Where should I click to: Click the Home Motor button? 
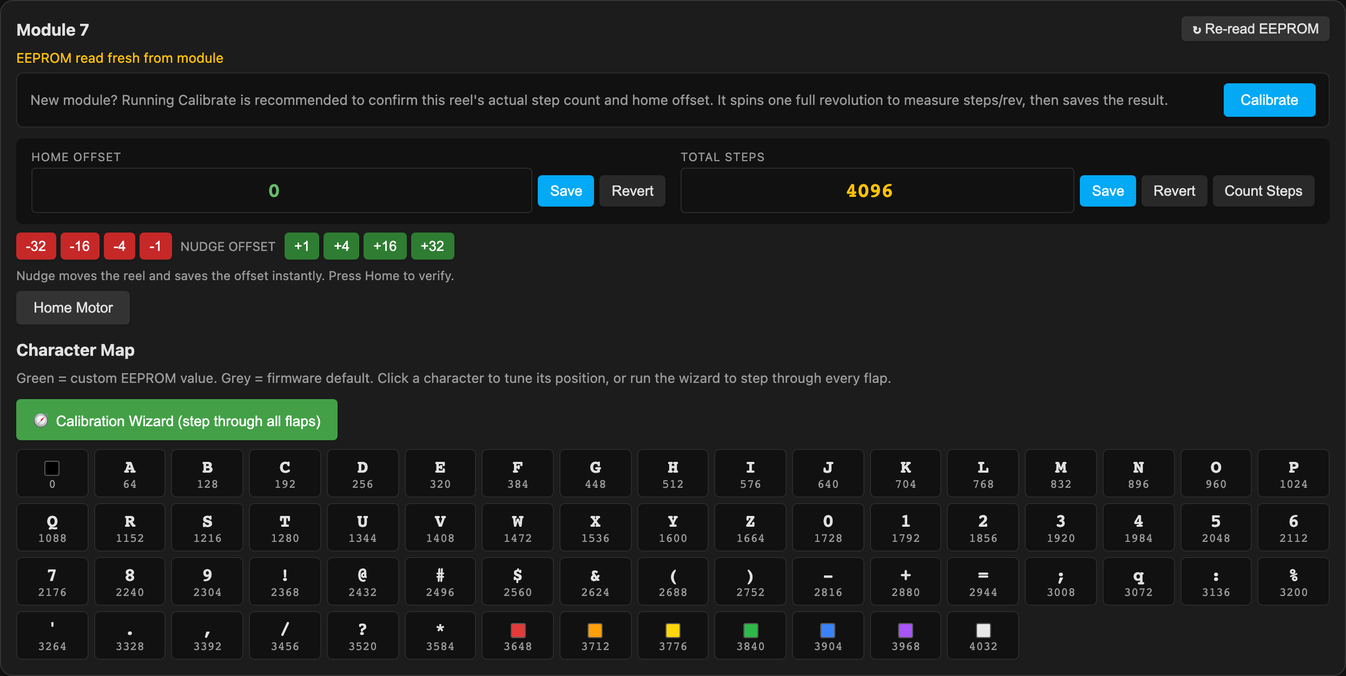click(73, 308)
